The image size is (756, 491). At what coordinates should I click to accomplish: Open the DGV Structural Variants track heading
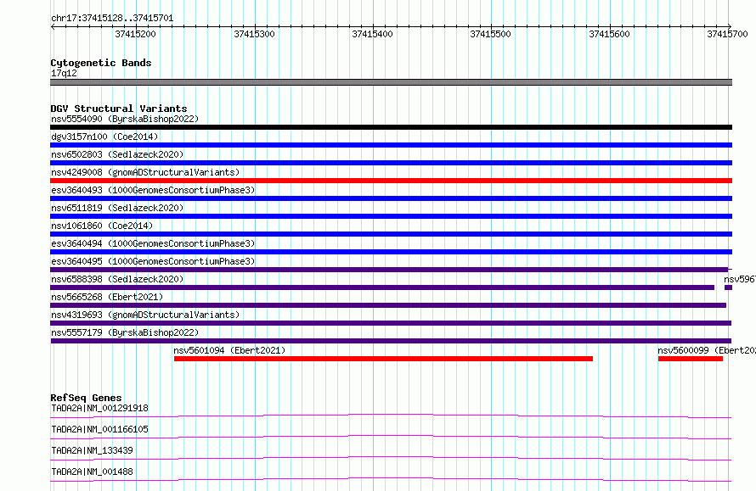(x=119, y=109)
